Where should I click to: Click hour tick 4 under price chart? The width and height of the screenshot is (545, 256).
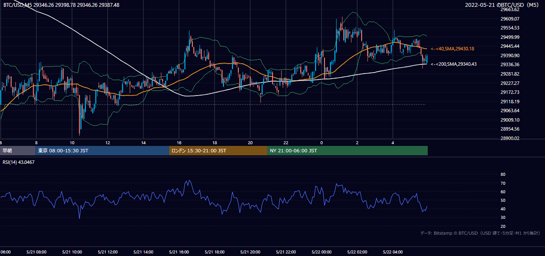pos(393,143)
